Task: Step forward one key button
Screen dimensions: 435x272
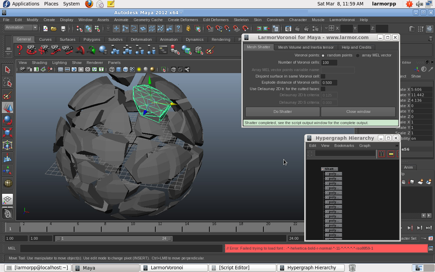Action: [410, 228]
